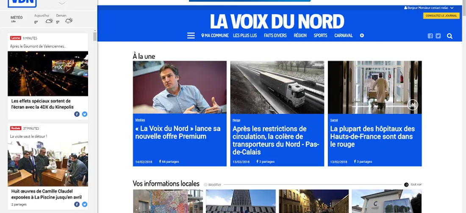Screen dimensions: 466x213
Task: Click the sidebar scrollbar thumb
Action: click(95, 36)
